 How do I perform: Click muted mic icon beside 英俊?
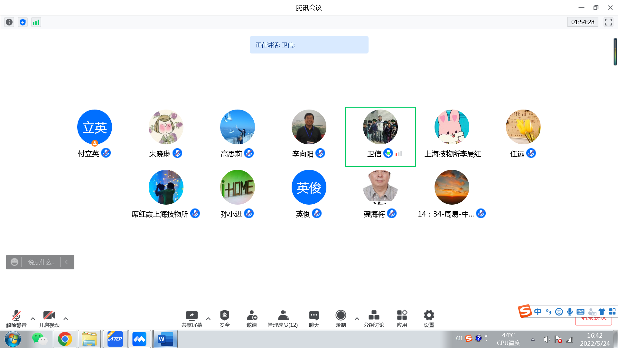[317, 213]
